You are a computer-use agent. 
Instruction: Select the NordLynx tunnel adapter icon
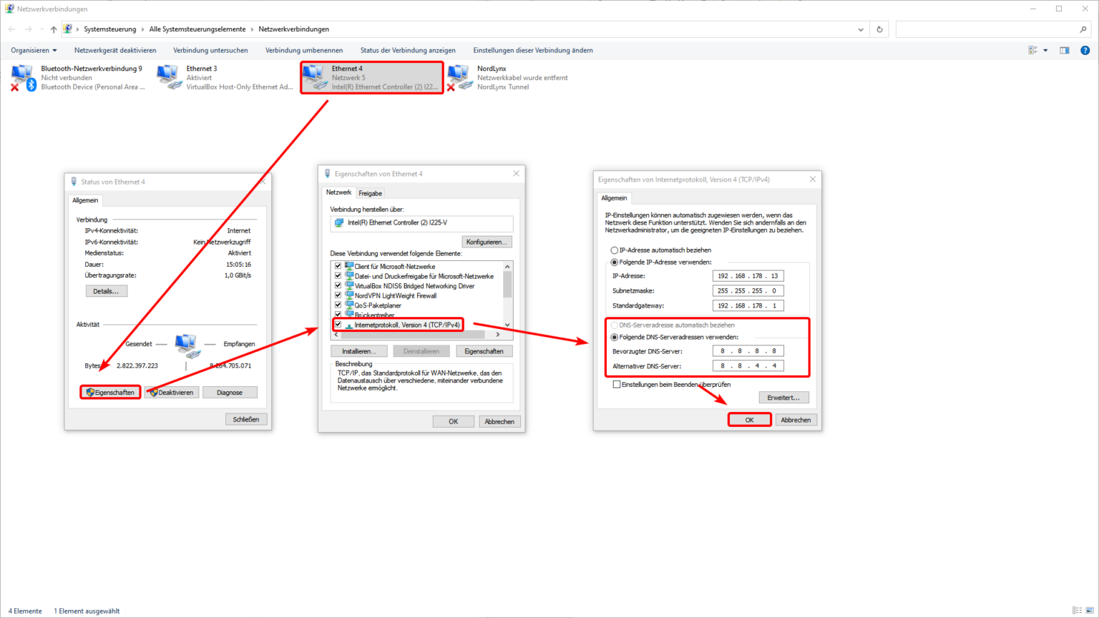[459, 77]
